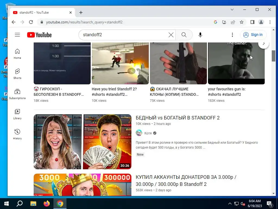Open the 3000/300000 crown video thumbnail
Screen dimensions: 278x209
(x=83, y=185)
